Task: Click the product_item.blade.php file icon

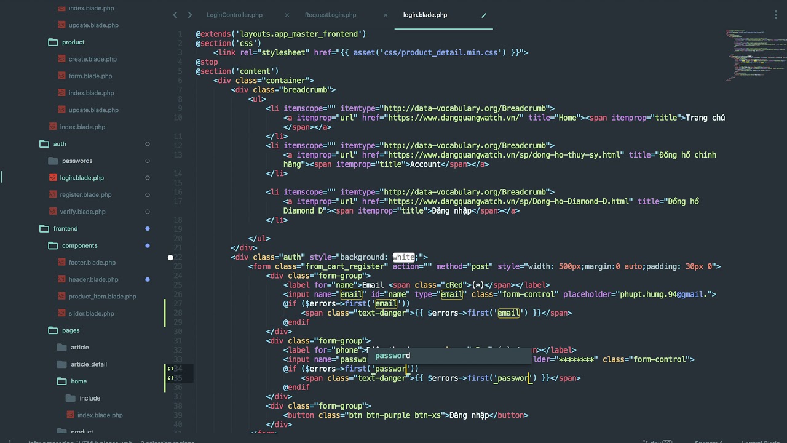Action: (x=62, y=296)
